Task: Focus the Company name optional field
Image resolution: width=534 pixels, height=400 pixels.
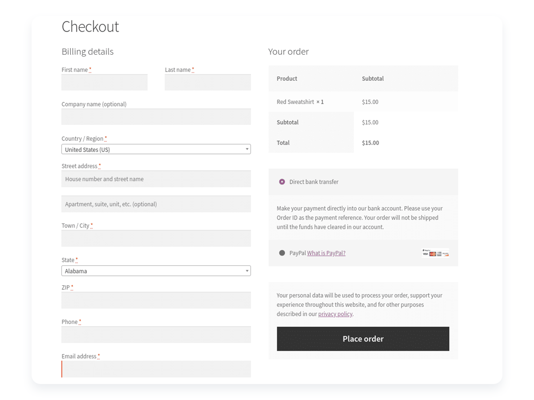Action: 156,117
